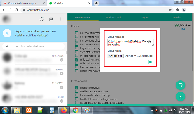Enable Blur conversation checkbox

[x=76, y=44]
